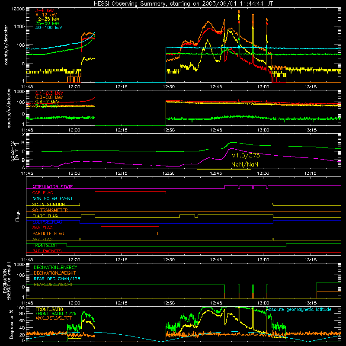Screen dimensions: 346x346
Task: Click the green DECIMATION_ENERGY legend label
Action: [x=55, y=267]
